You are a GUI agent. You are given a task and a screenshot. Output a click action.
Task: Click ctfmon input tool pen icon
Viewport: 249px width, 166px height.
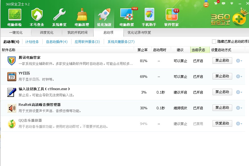(11, 92)
